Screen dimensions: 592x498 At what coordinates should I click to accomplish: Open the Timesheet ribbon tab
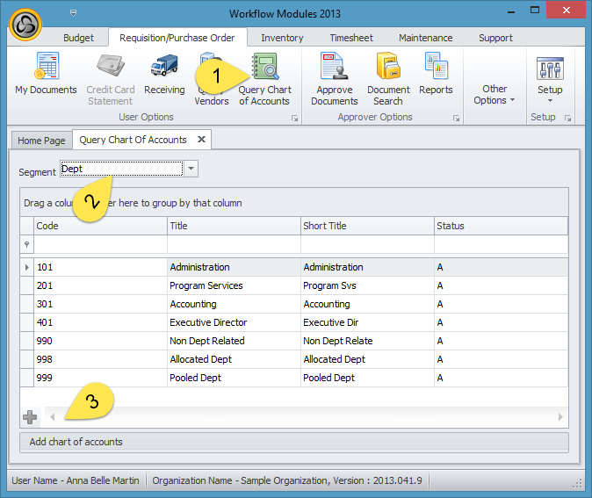tap(350, 38)
